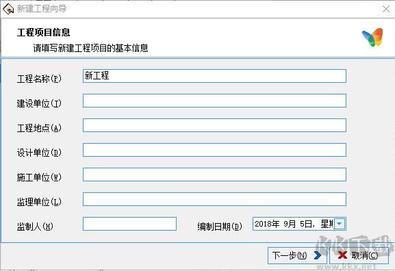Click the 监制人(H) label
The height and width of the screenshot is (271, 395).
pyautogui.click(x=35, y=227)
